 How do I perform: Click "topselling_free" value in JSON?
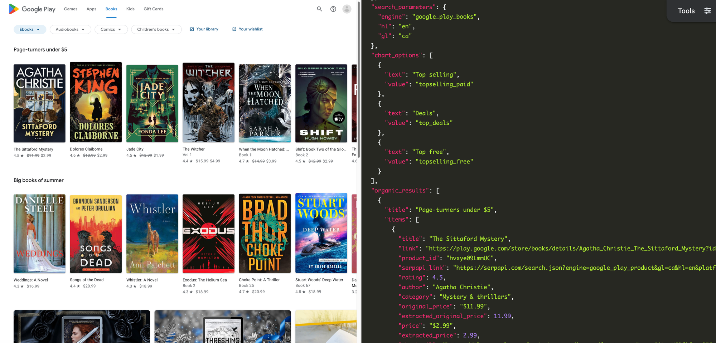pyautogui.click(x=444, y=162)
